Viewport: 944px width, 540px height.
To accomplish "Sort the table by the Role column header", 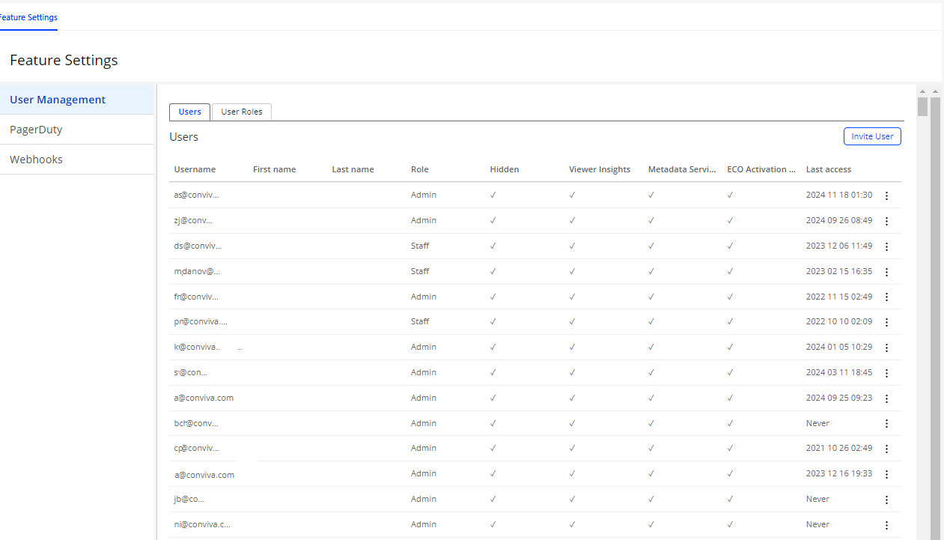I will [x=420, y=169].
